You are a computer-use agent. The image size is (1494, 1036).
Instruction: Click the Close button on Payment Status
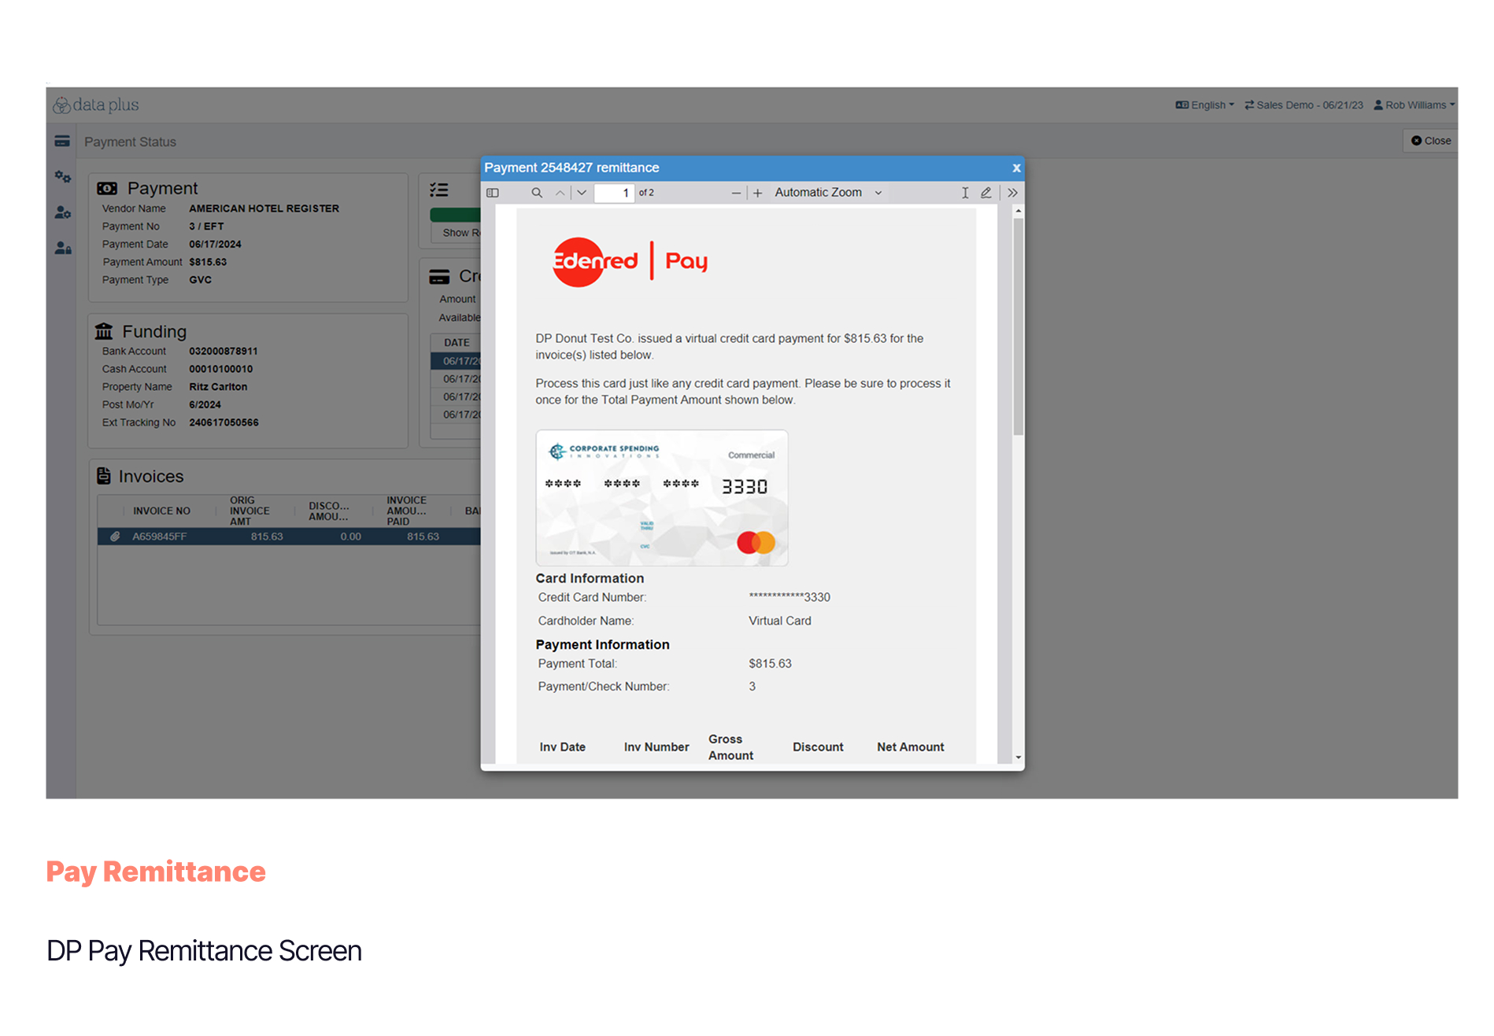(1431, 141)
